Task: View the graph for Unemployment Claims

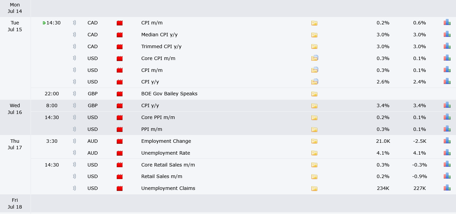Action: 447,188
